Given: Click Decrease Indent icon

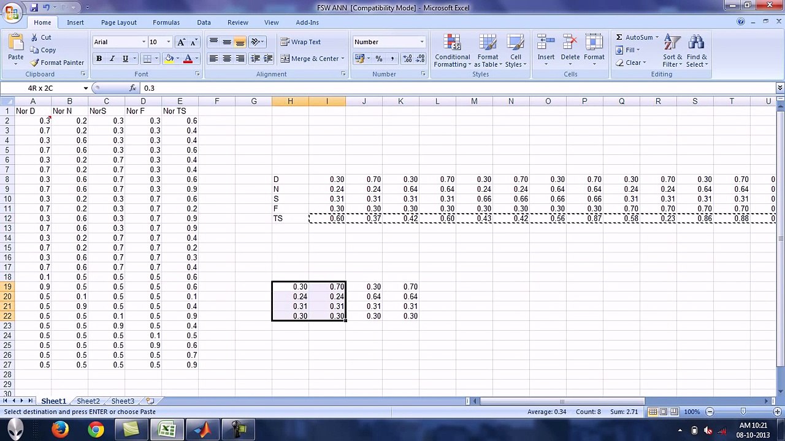Looking at the screenshot, I should pos(256,59).
